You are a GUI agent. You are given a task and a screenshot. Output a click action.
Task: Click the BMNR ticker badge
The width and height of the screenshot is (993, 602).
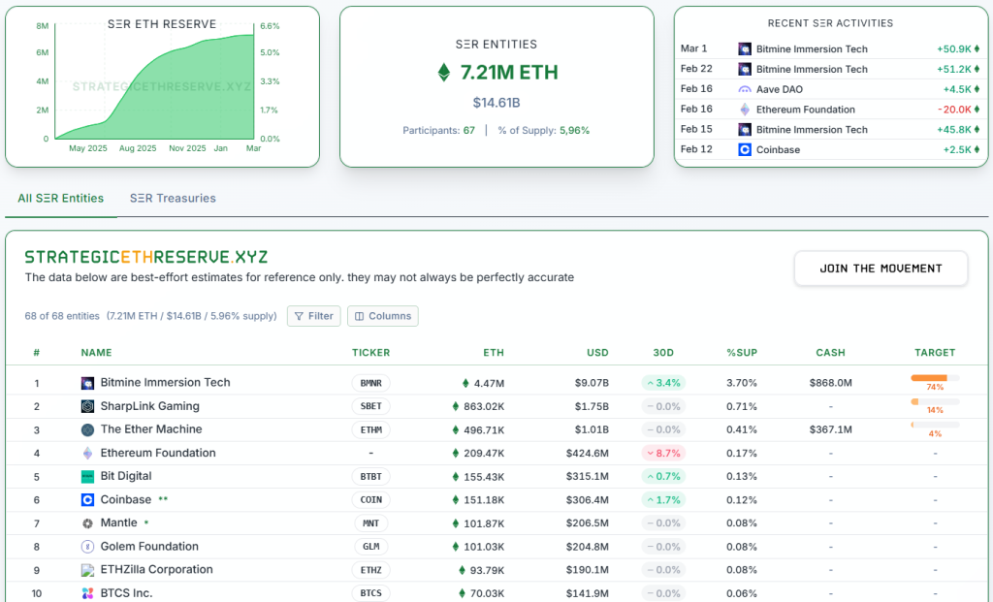coord(370,383)
